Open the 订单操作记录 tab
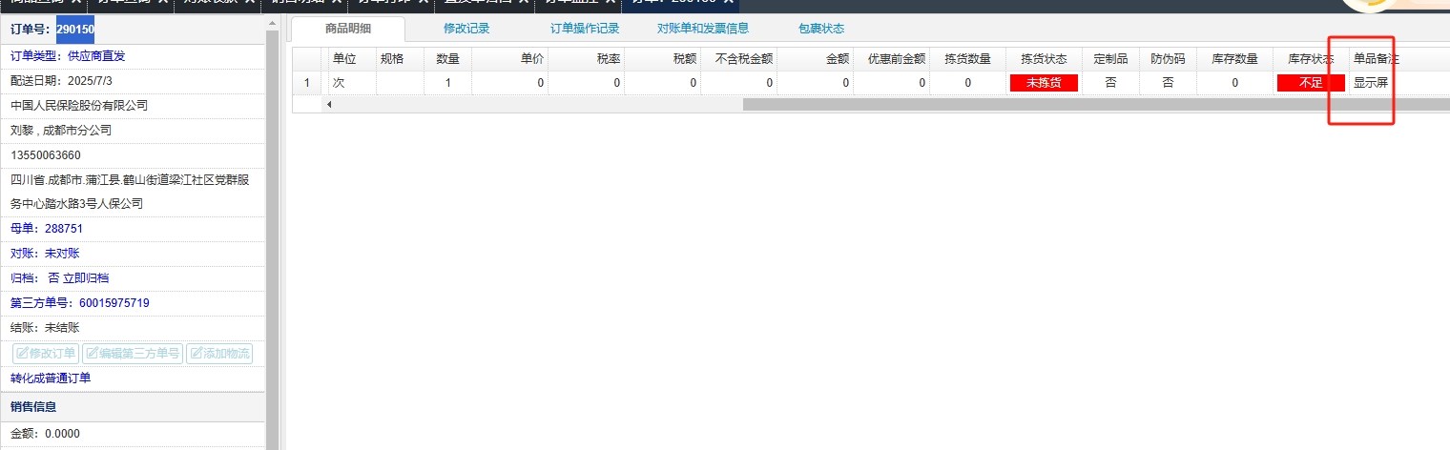The height and width of the screenshot is (450, 1450). tap(585, 29)
